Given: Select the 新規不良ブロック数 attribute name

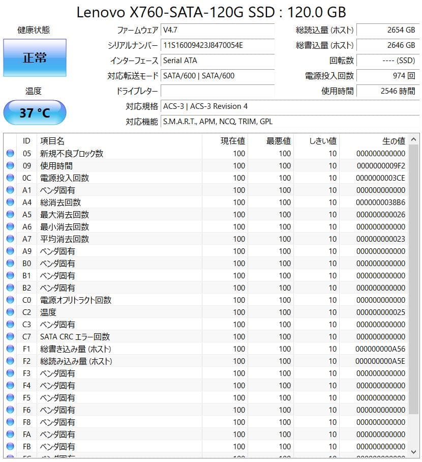Looking at the screenshot, I should coord(72,154).
